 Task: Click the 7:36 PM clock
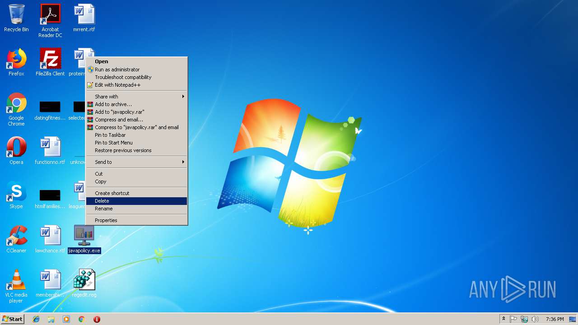click(555, 319)
